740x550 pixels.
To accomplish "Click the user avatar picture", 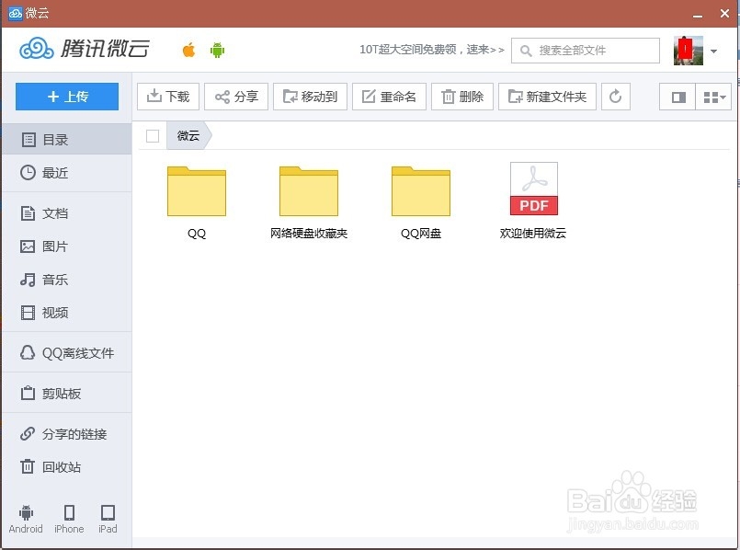I will click(x=689, y=51).
